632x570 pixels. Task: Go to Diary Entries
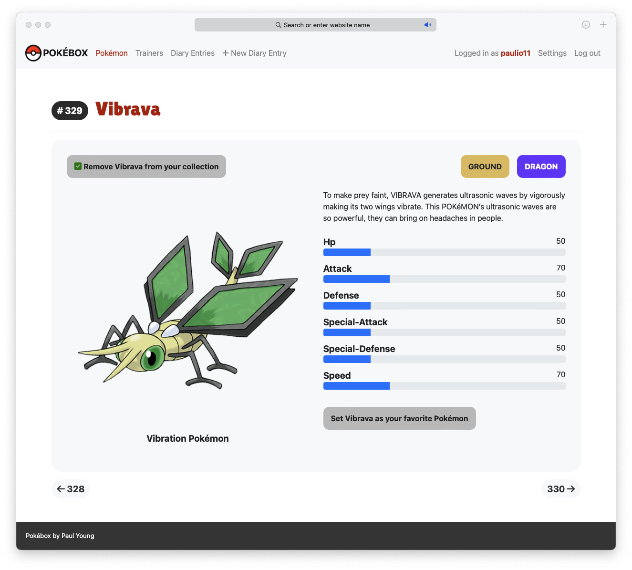pyautogui.click(x=193, y=53)
